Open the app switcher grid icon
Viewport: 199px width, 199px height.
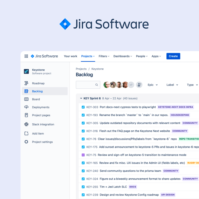[x=26, y=56]
